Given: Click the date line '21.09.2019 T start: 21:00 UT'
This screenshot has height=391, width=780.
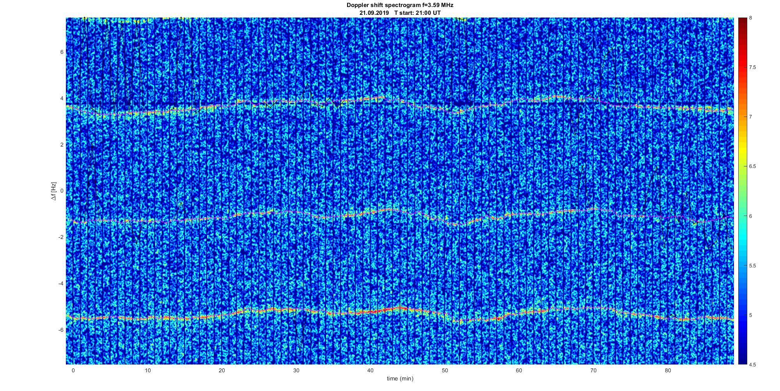Looking at the screenshot, I should click(x=400, y=12).
